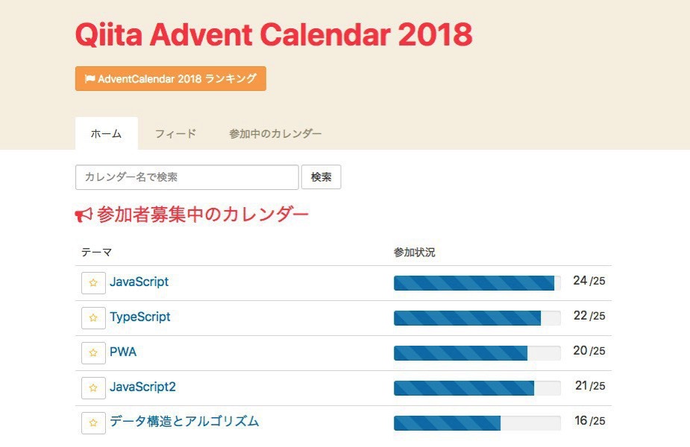Open the フィード tab
The height and width of the screenshot is (447, 690).
(175, 134)
